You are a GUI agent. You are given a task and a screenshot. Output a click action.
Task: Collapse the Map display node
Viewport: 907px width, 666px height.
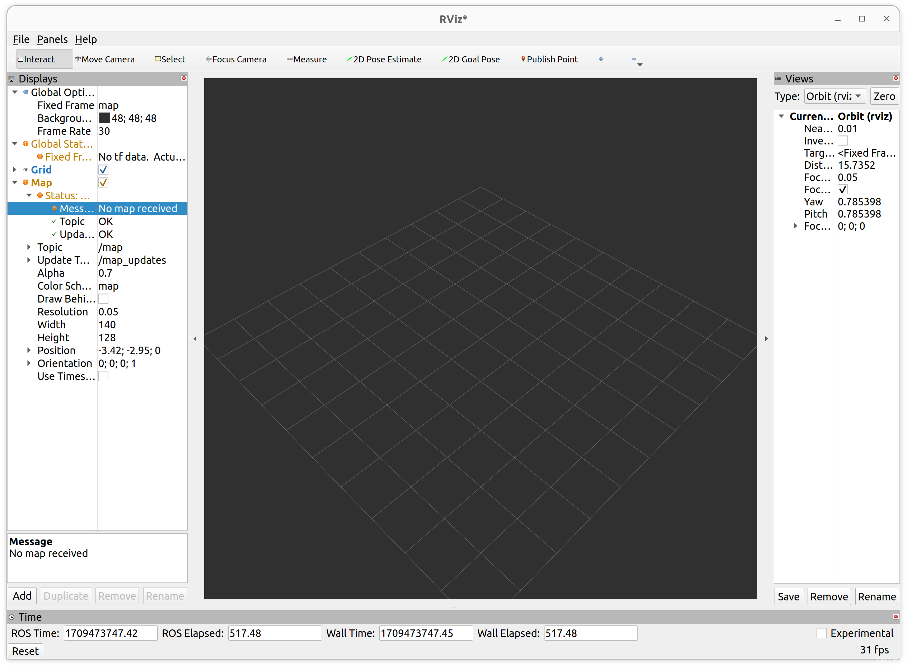(15, 182)
